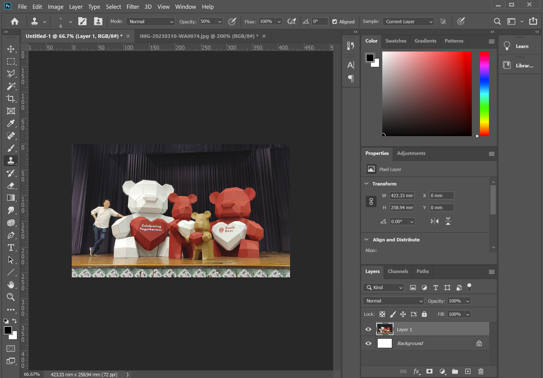The width and height of the screenshot is (543, 378).
Task: Select the Sponge tool
Action: click(11, 223)
